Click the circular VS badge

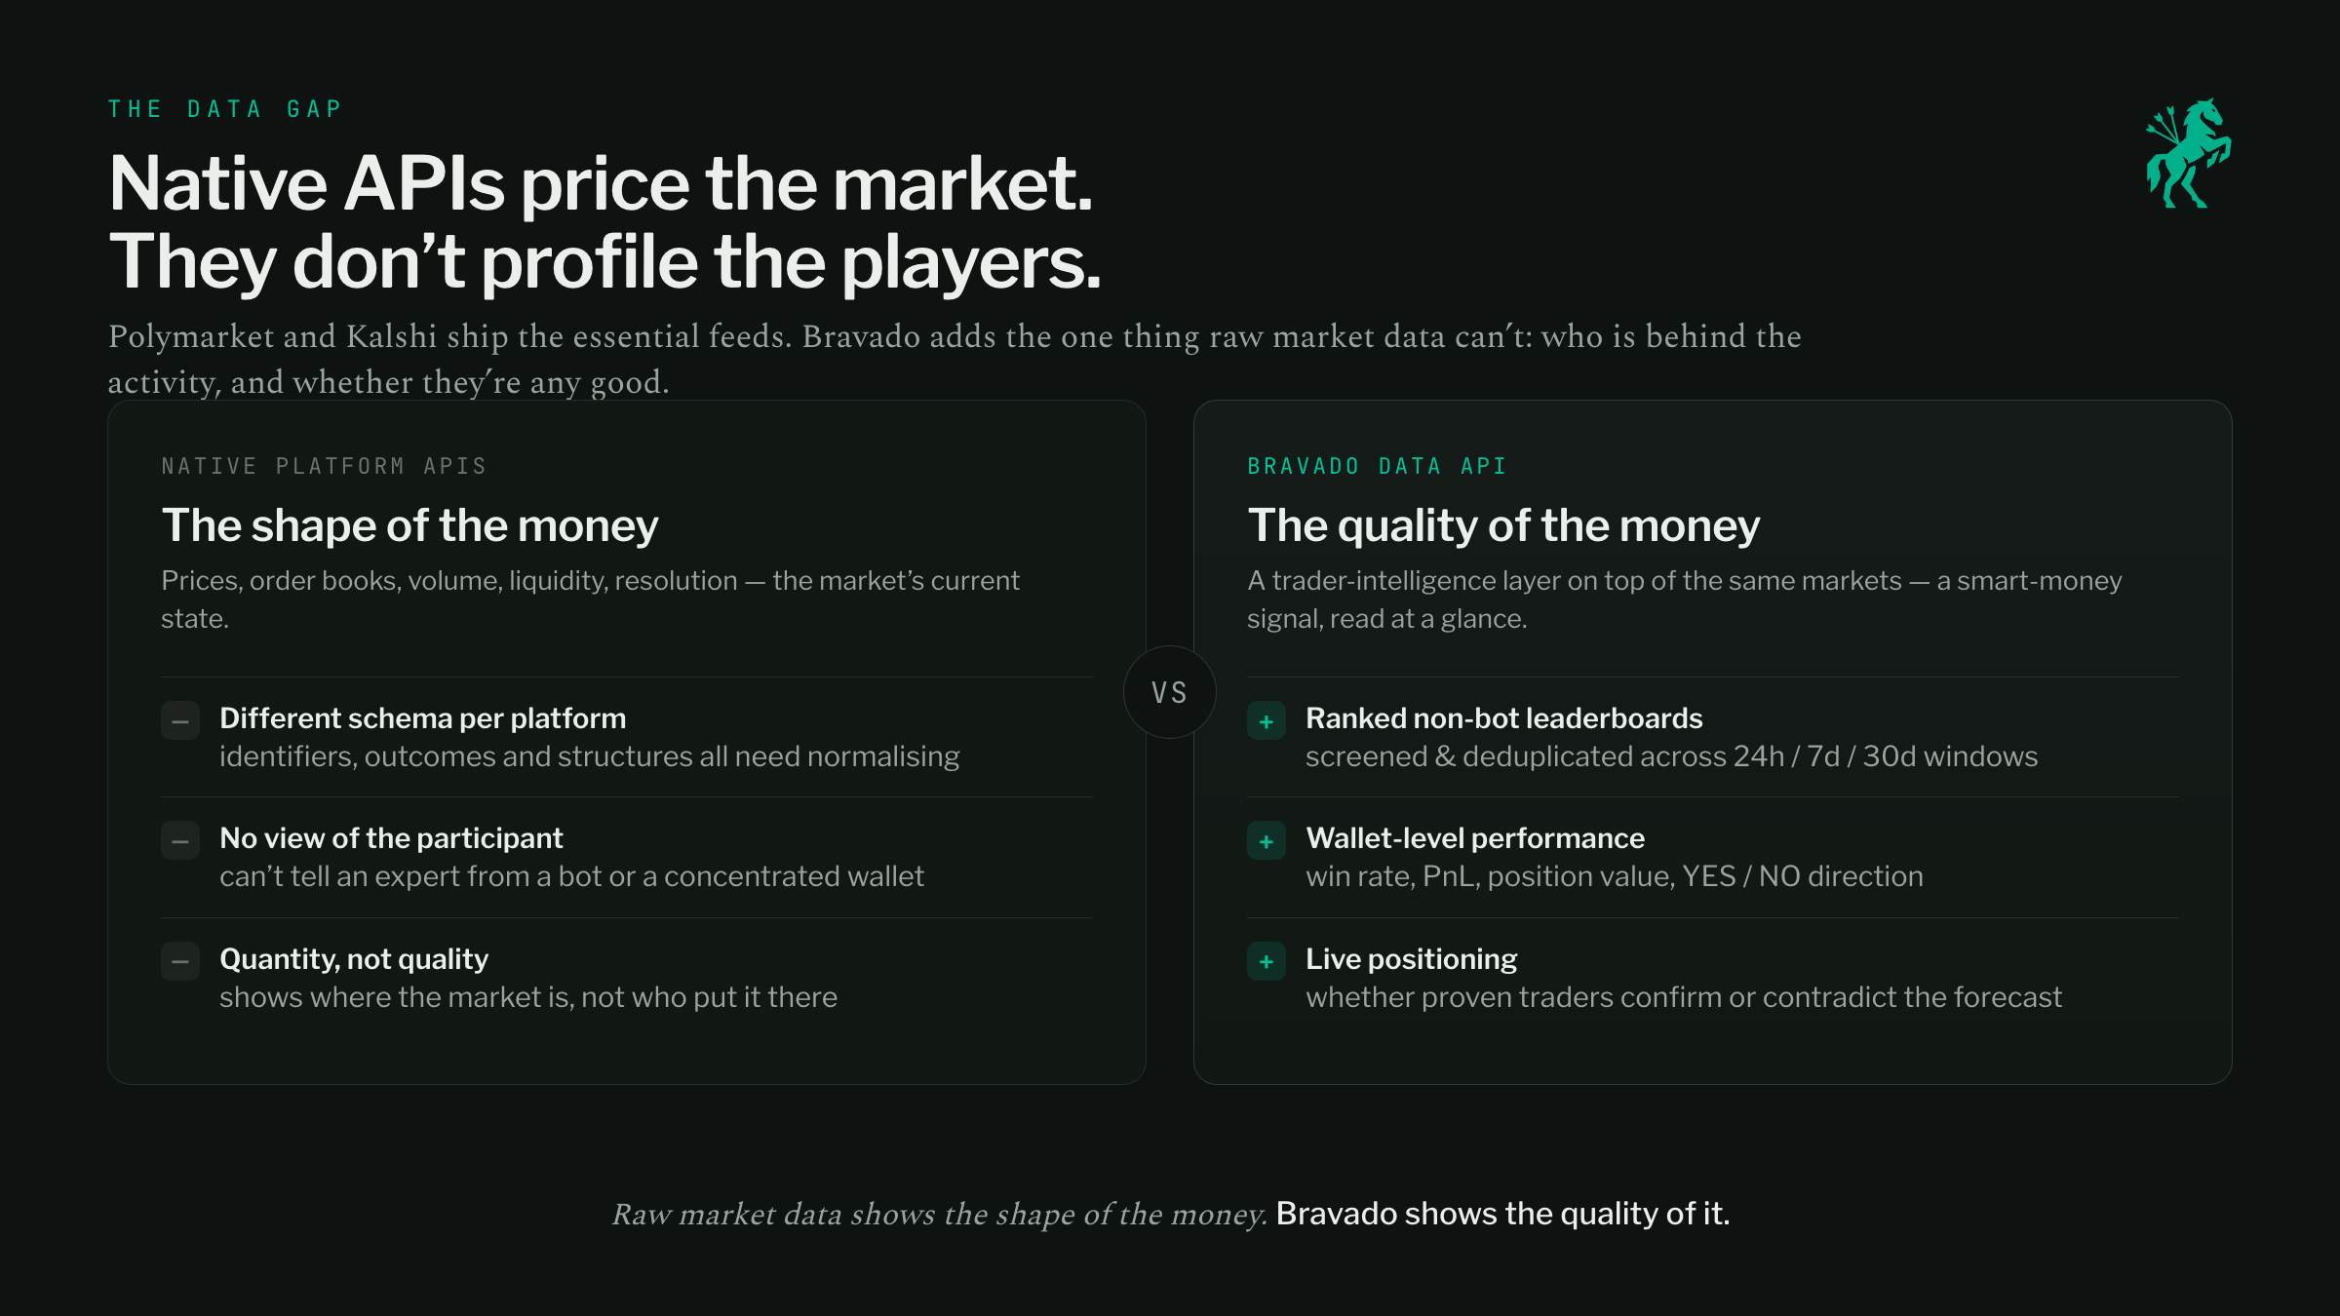1170,692
